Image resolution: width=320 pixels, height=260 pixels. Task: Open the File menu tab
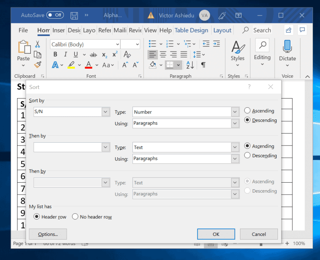(23, 30)
